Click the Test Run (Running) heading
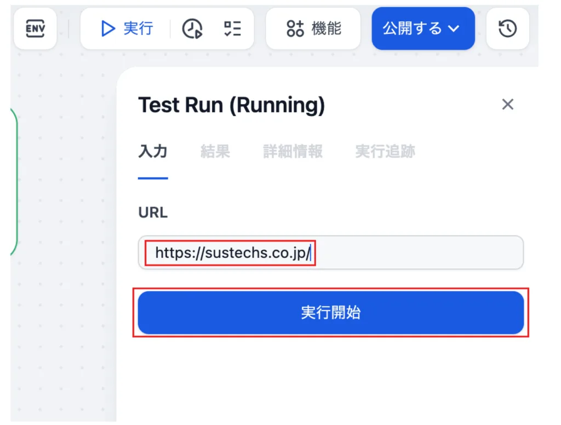Image resolution: width=561 pixels, height=425 pixels. click(x=231, y=105)
